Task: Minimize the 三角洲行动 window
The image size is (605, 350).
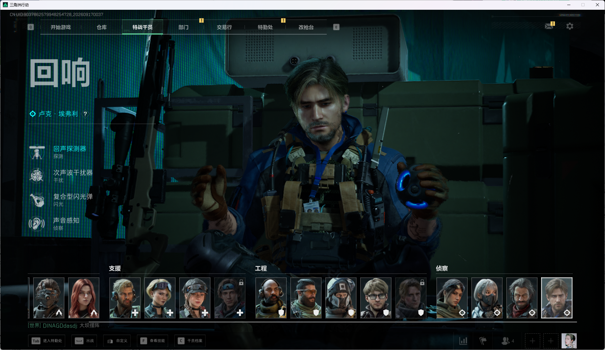Action: click(x=569, y=5)
